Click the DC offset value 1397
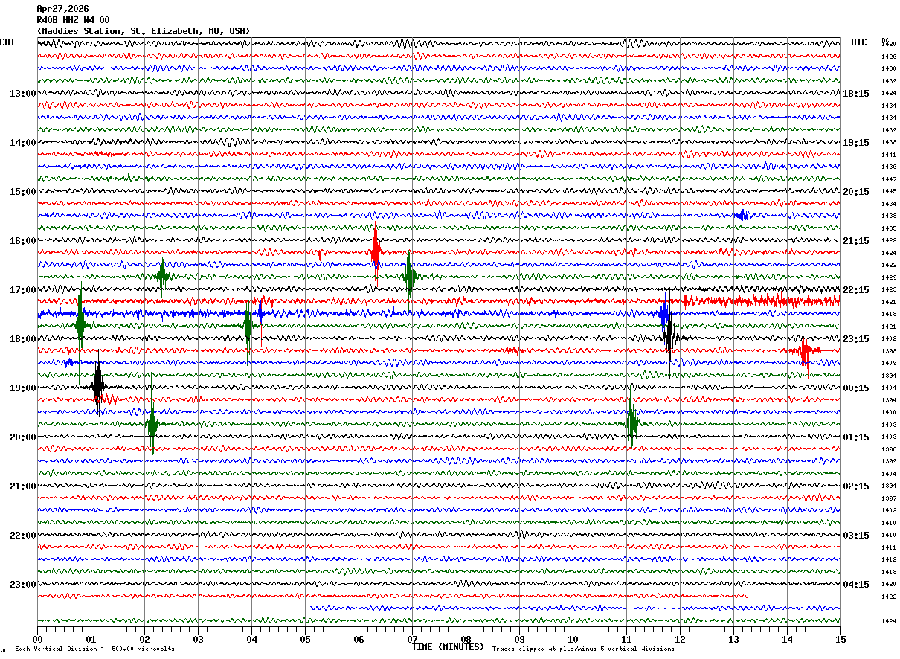Screen dimensions: 900x659 889,498
